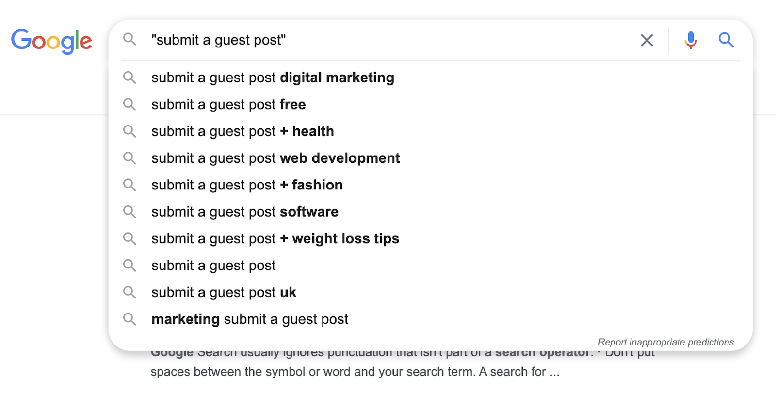Pick the '+ weight loss tips' suggestion
Image resolution: width=776 pixels, height=408 pixels.
[275, 239]
